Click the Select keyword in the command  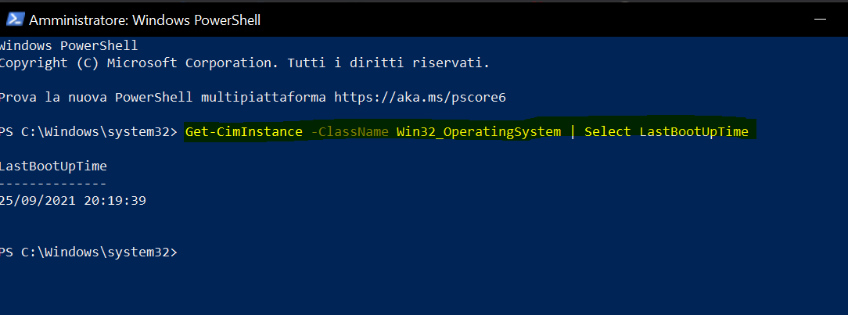[x=607, y=132]
